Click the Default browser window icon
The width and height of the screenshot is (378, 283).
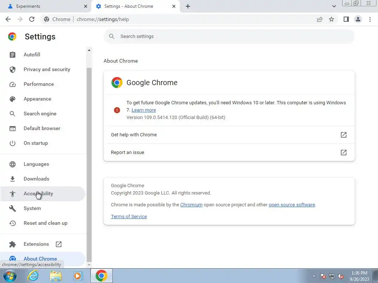(x=13, y=129)
